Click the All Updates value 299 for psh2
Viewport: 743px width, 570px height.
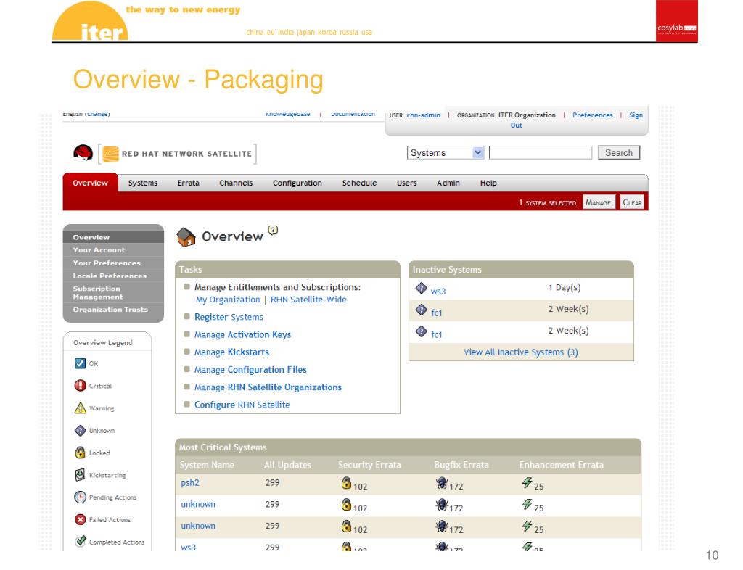click(x=273, y=482)
